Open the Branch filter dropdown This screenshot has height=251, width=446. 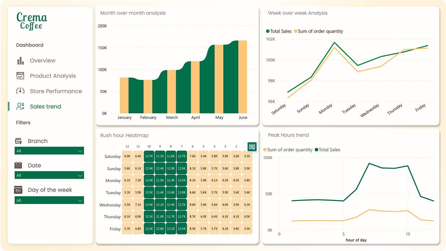[49, 151]
